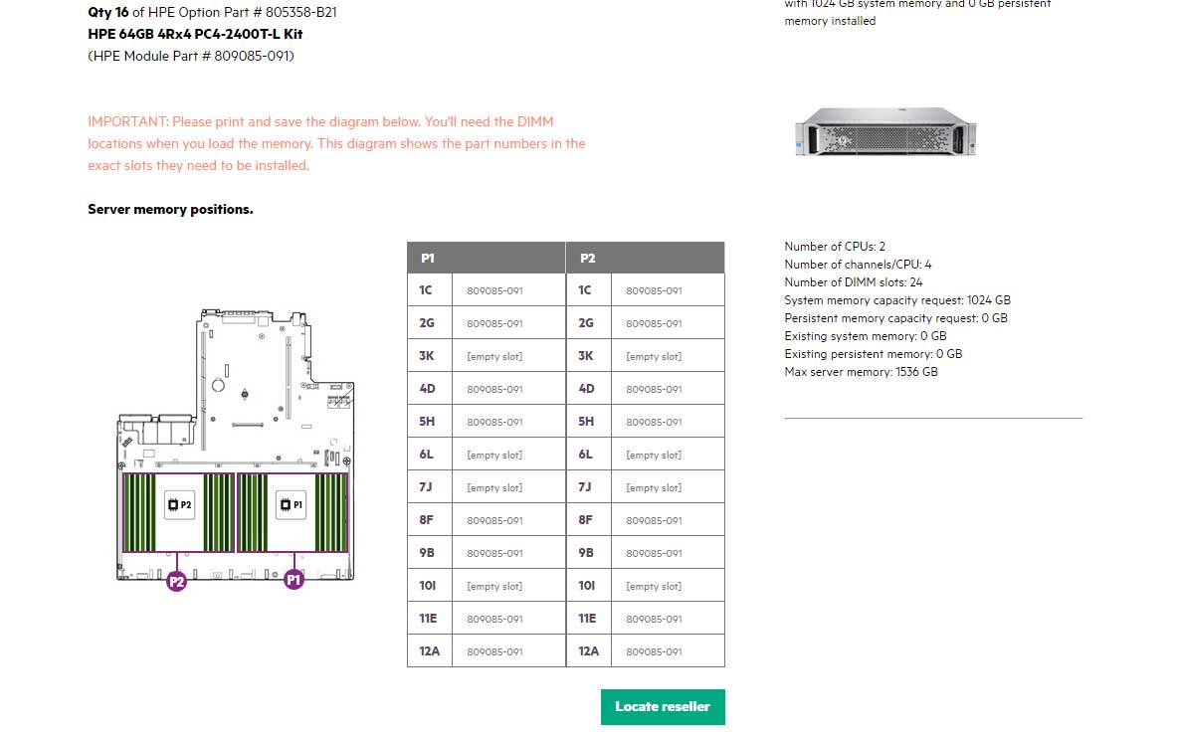Image resolution: width=1177 pixels, height=735 pixels.
Task: Select P1 slot 1C part number
Action: coord(494,291)
